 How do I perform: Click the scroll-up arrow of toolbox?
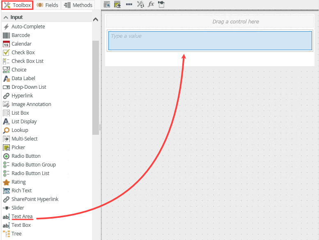(x=95, y=20)
